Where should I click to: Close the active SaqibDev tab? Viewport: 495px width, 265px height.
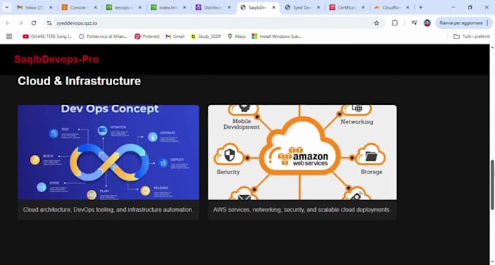click(274, 7)
